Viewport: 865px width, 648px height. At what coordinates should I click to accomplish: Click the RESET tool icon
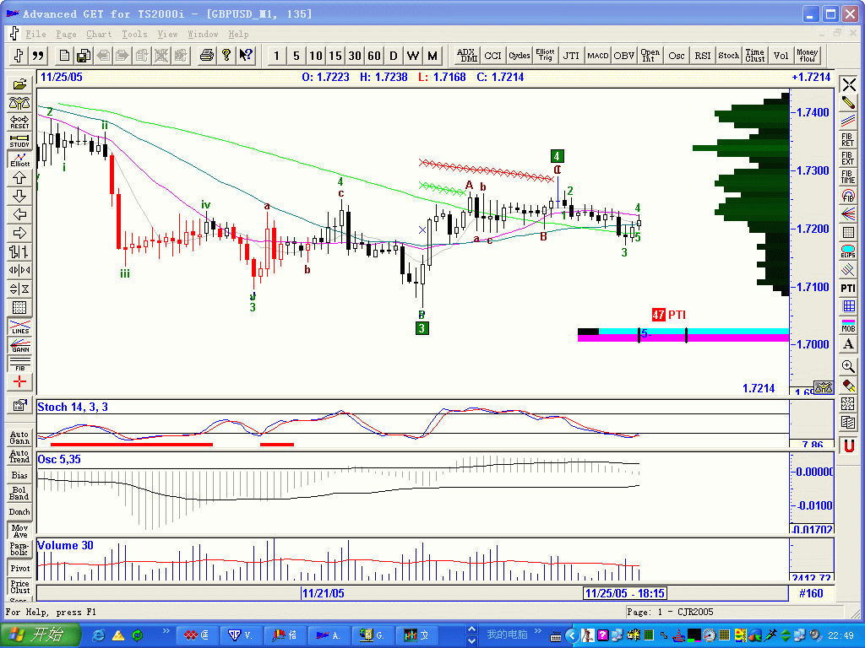pyautogui.click(x=19, y=121)
